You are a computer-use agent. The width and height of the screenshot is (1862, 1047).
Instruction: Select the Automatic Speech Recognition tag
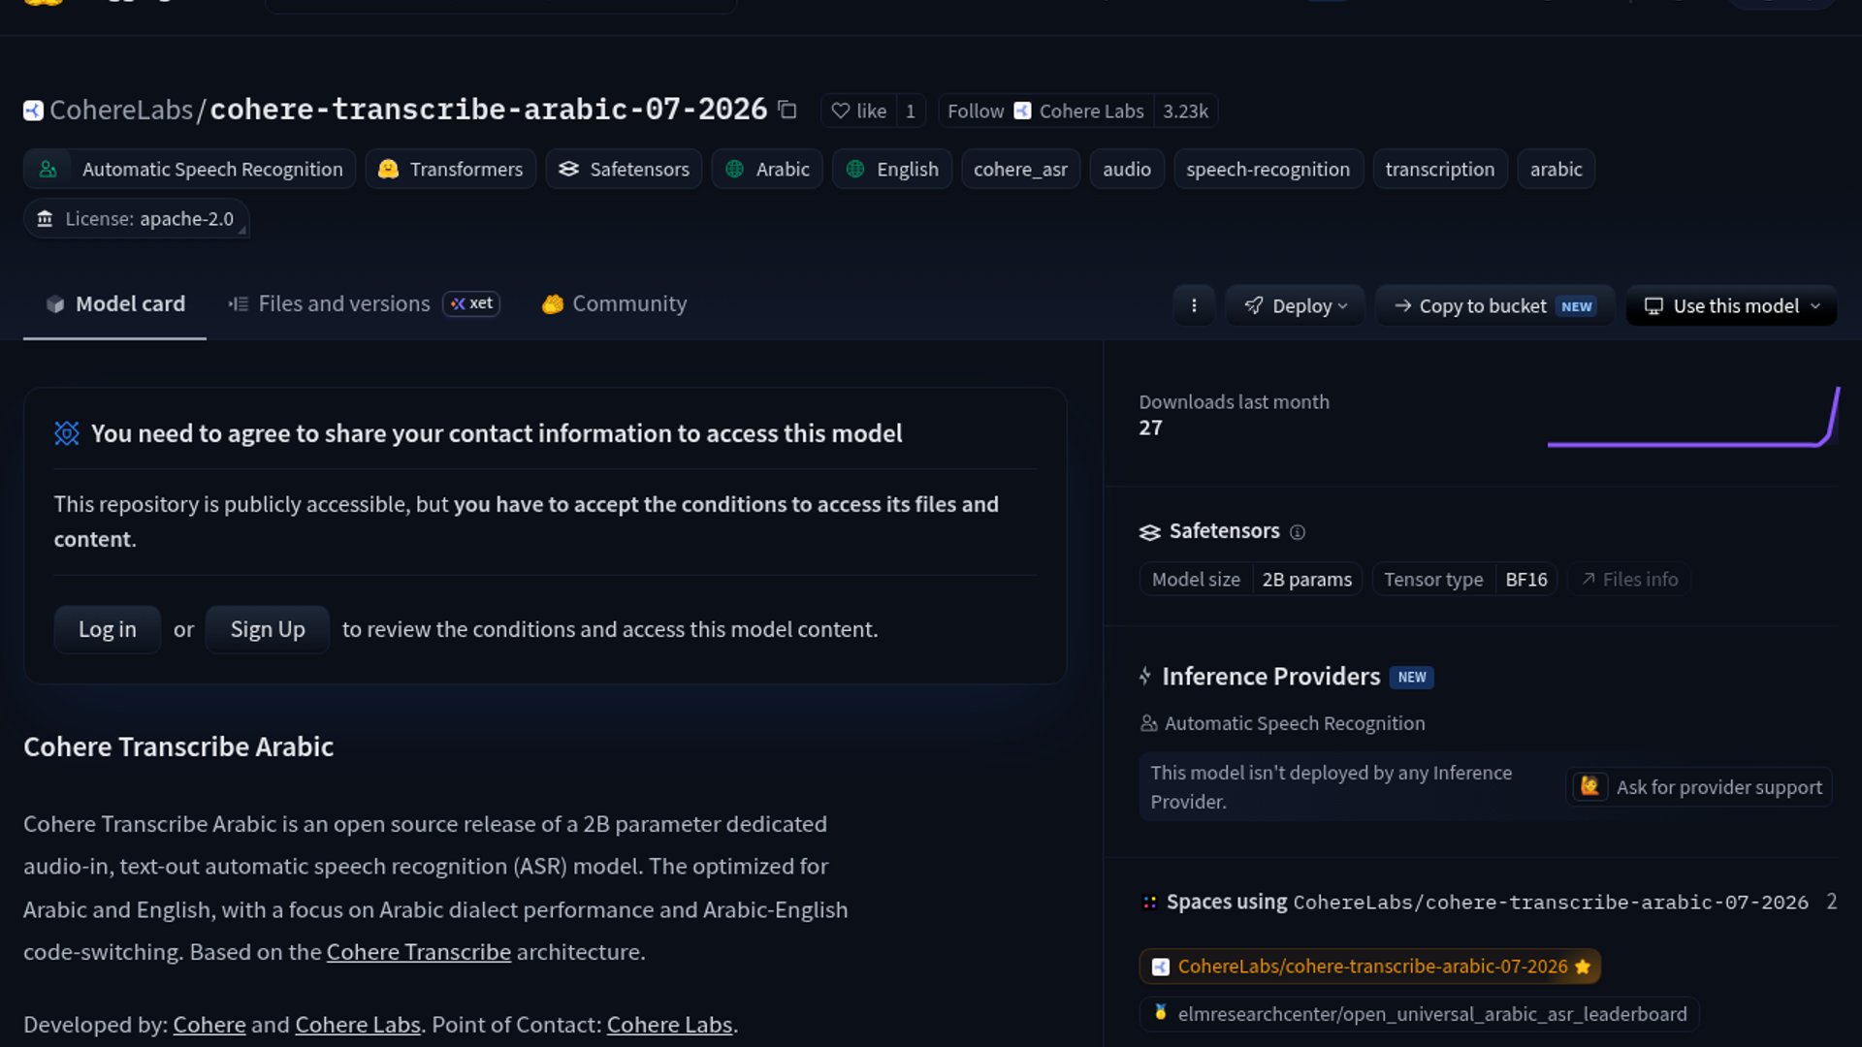190,169
